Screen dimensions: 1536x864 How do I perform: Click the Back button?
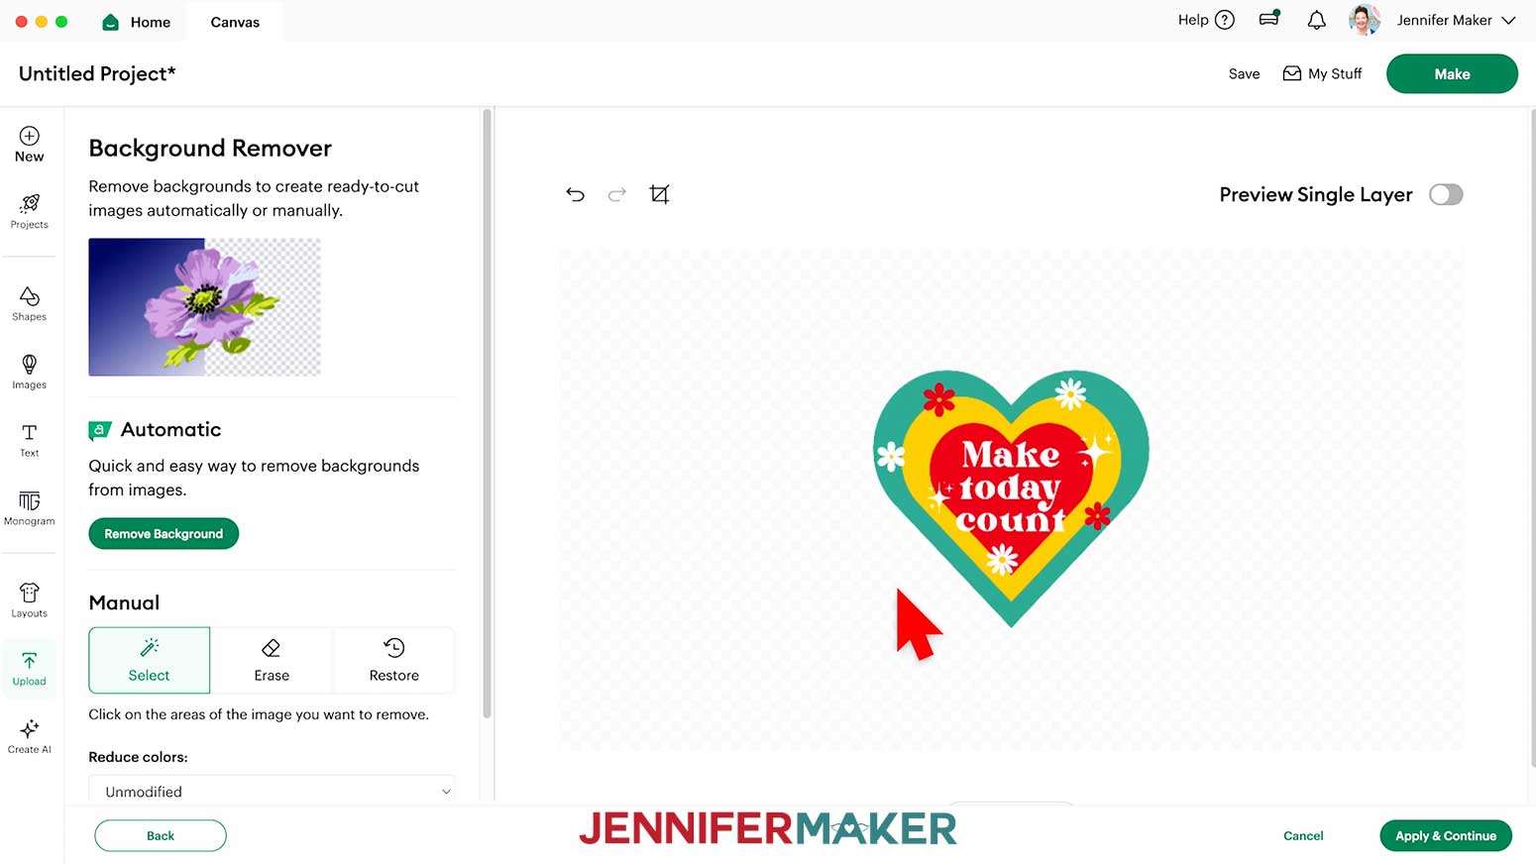pos(161,835)
